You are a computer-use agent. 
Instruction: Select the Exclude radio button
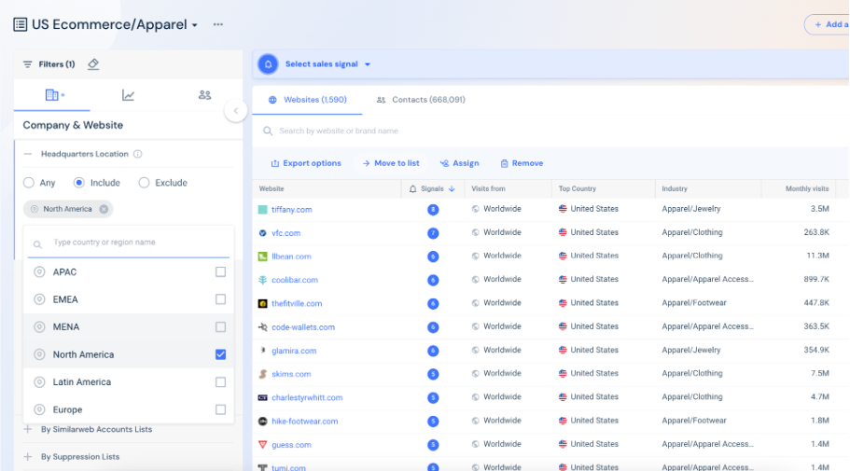(144, 183)
